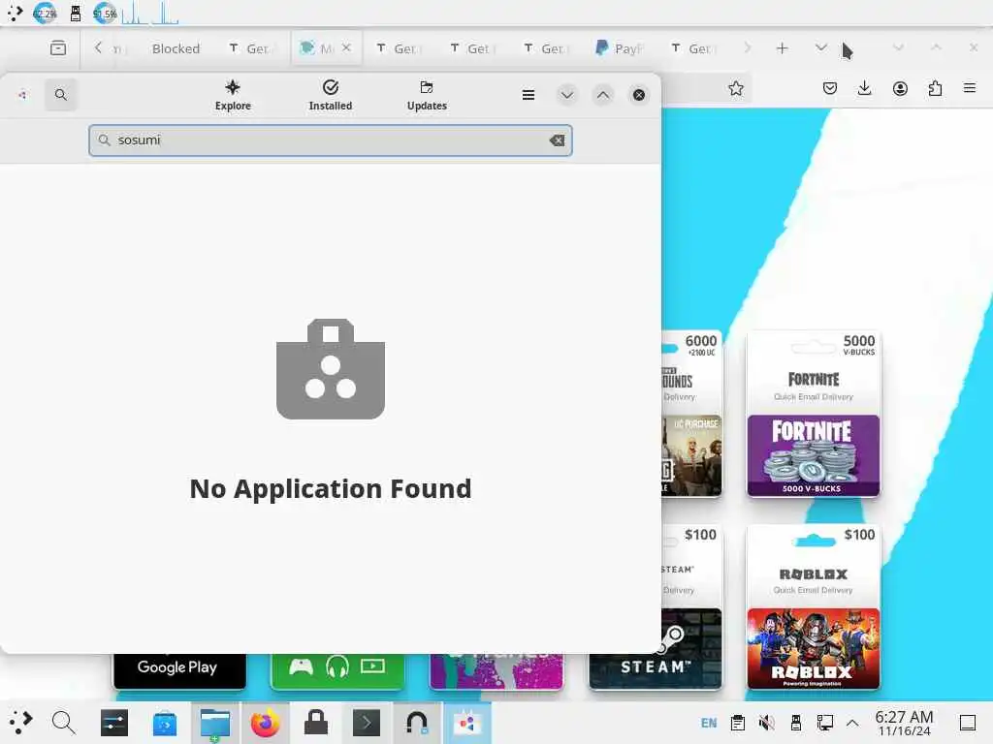993x744 pixels.
Task: Change the EN keyboard layout indicator
Action: tap(709, 723)
